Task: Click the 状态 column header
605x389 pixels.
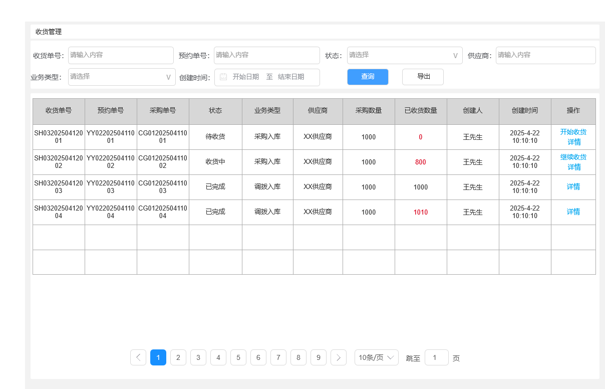Action: pyautogui.click(x=215, y=111)
